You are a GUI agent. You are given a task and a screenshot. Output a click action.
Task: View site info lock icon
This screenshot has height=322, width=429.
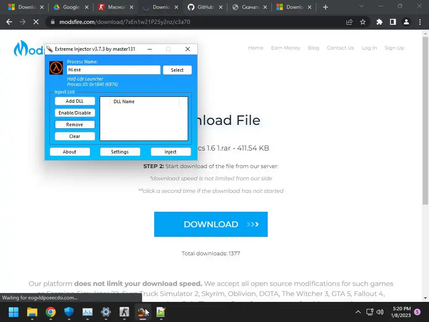[x=53, y=22]
